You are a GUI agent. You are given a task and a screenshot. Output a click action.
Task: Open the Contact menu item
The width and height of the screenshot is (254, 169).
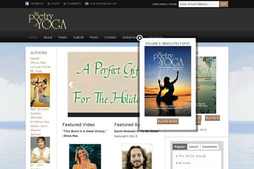[x=110, y=37]
